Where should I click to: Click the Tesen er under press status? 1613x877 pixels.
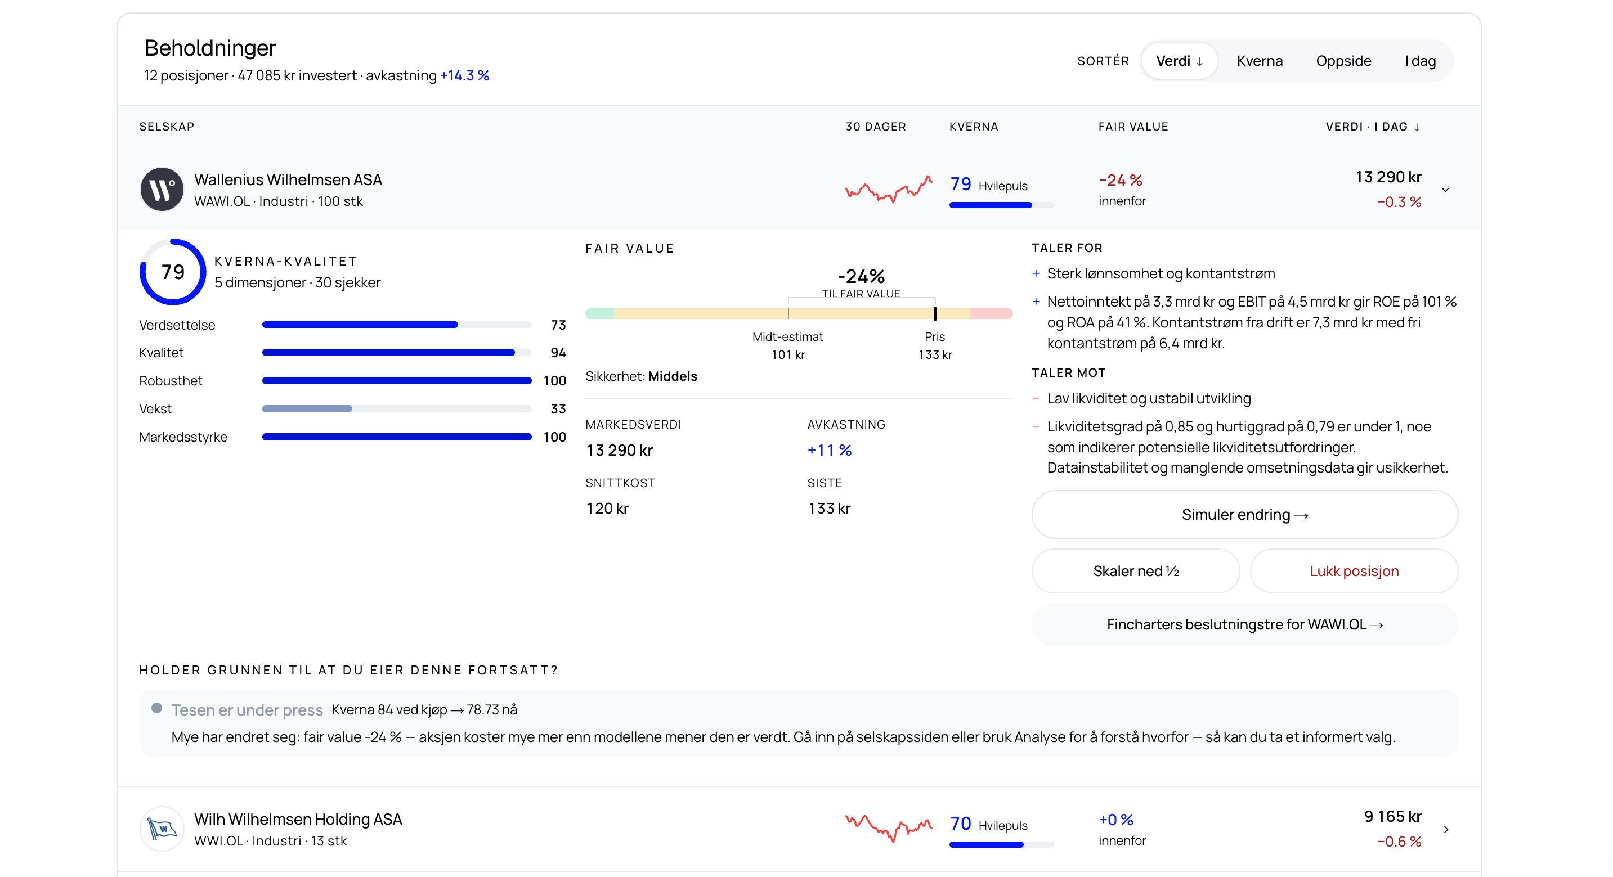[x=247, y=710]
